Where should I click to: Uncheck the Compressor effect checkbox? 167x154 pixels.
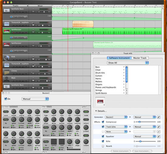click(103, 122)
